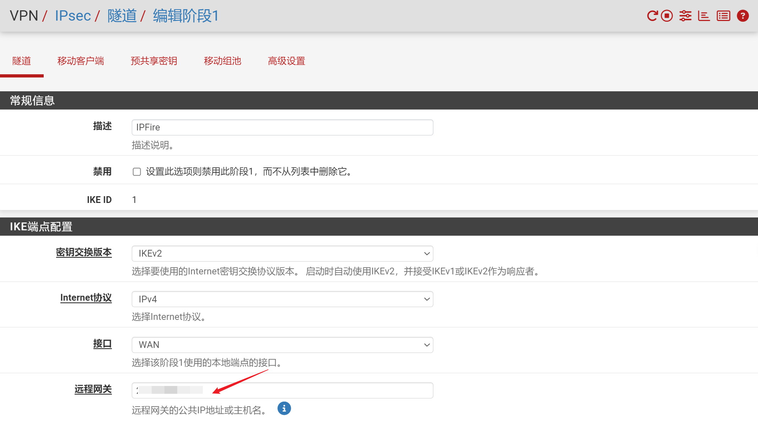This screenshot has height=424, width=758.
Task: Click the blue info icon for remote gateway
Action: (x=284, y=408)
